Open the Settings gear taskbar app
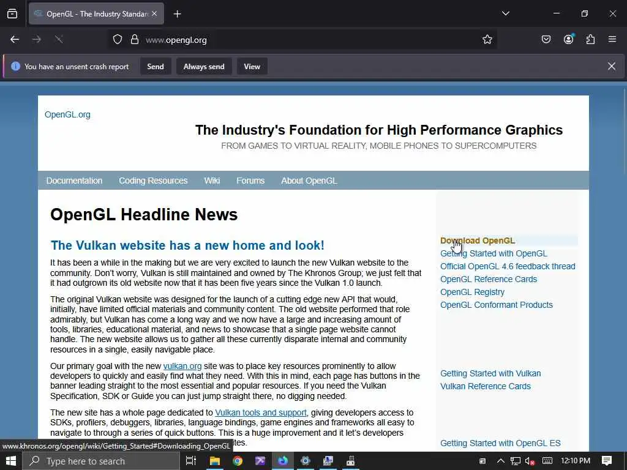Screen dimensions: 627x470 pyautogui.click(x=306, y=461)
